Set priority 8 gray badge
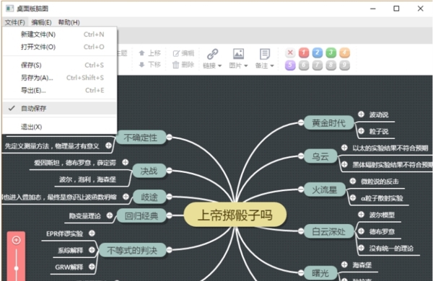Image resolution: width=433 pixels, height=281 pixels. 331,66
